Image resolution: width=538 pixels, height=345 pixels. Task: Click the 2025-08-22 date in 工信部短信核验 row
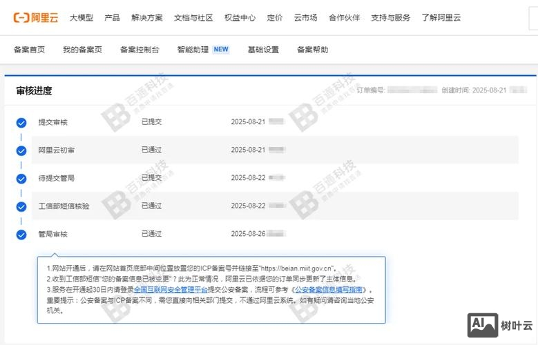tap(248, 206)
